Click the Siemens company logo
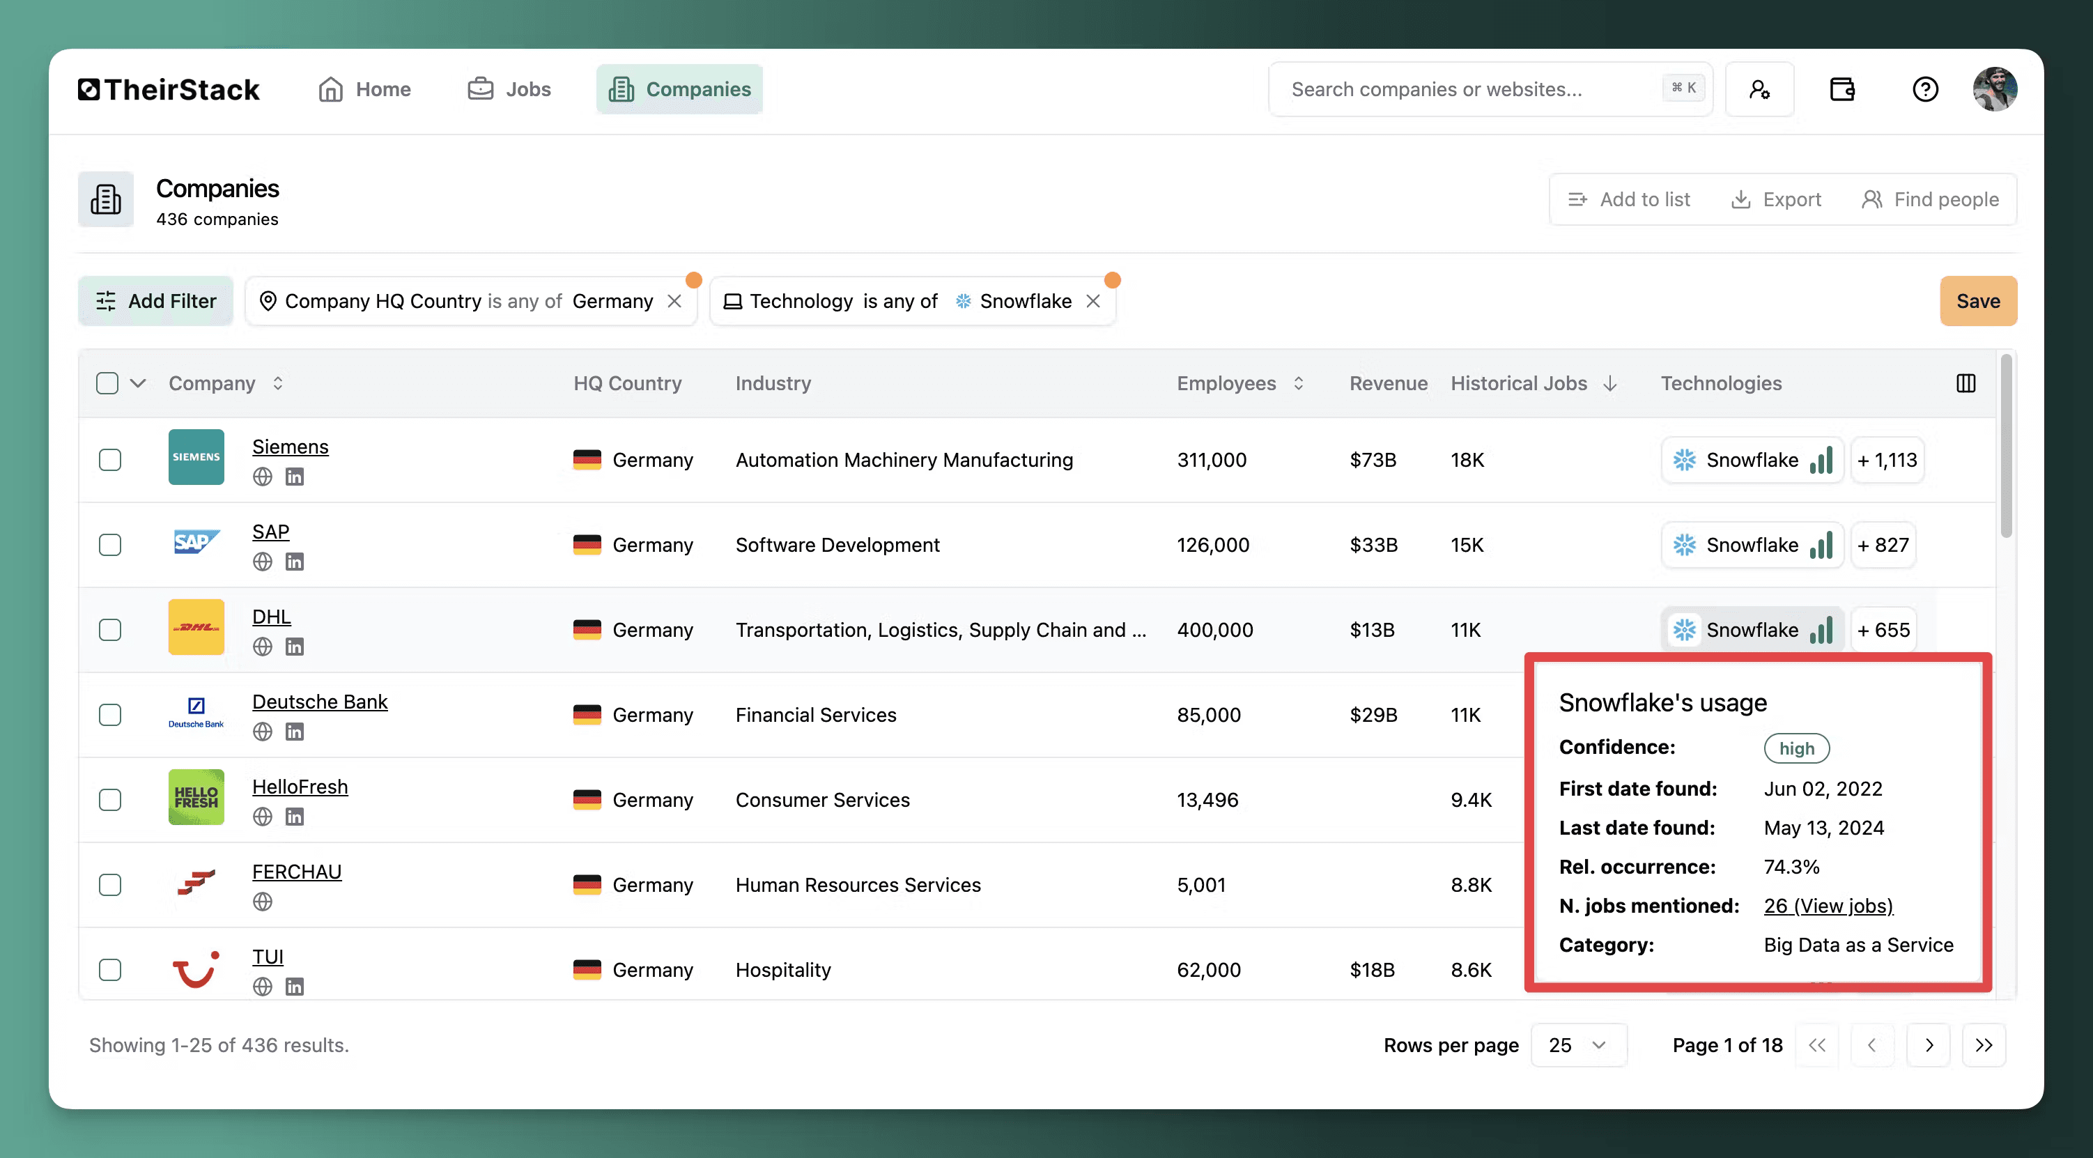Image resolution: width=2093 pixels, height=1158 pixels. (196, 458)
